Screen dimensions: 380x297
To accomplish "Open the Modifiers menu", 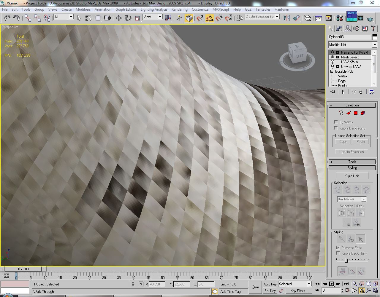I will click(x=83, y=9).
